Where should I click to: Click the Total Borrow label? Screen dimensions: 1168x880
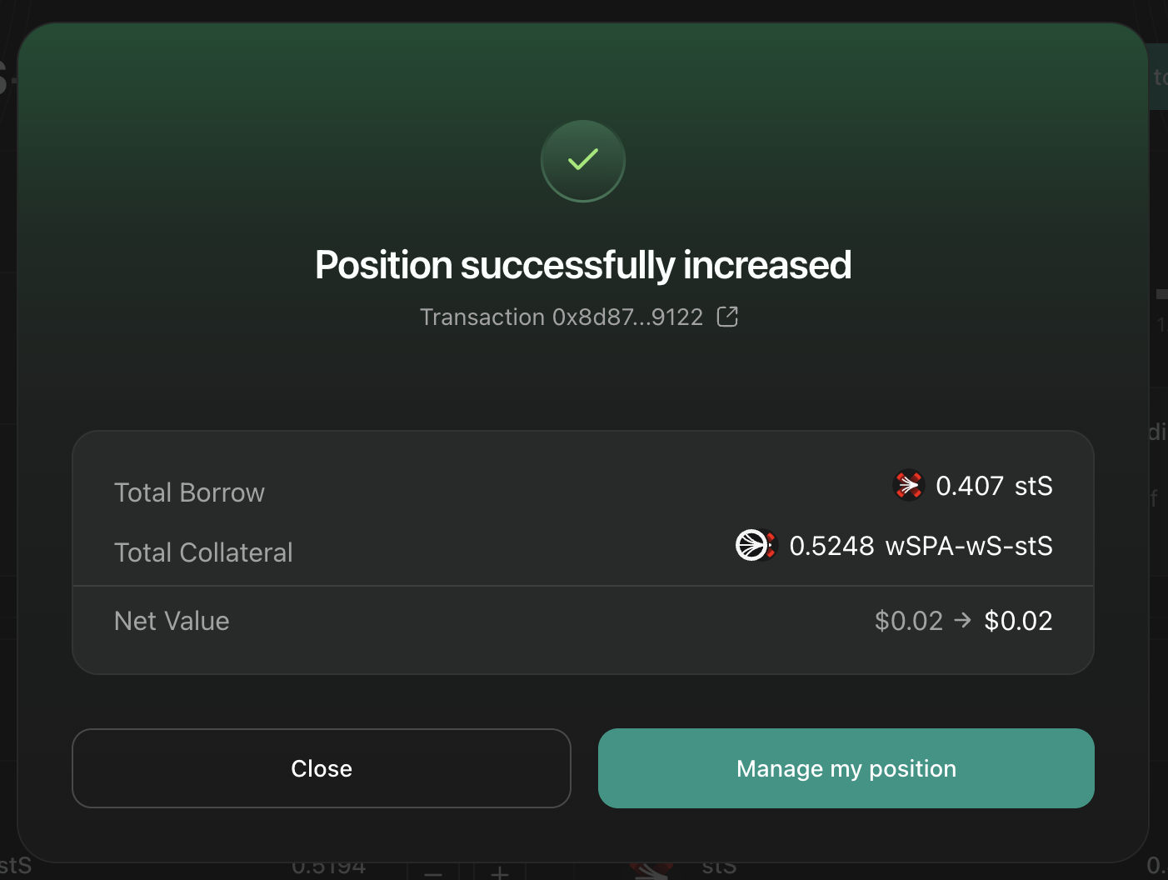tap(189, 492)
